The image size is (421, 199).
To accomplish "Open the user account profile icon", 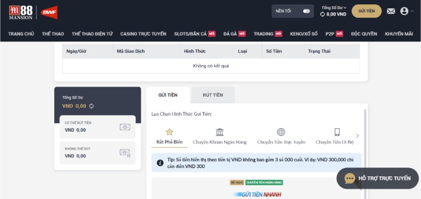I will 404,11.
